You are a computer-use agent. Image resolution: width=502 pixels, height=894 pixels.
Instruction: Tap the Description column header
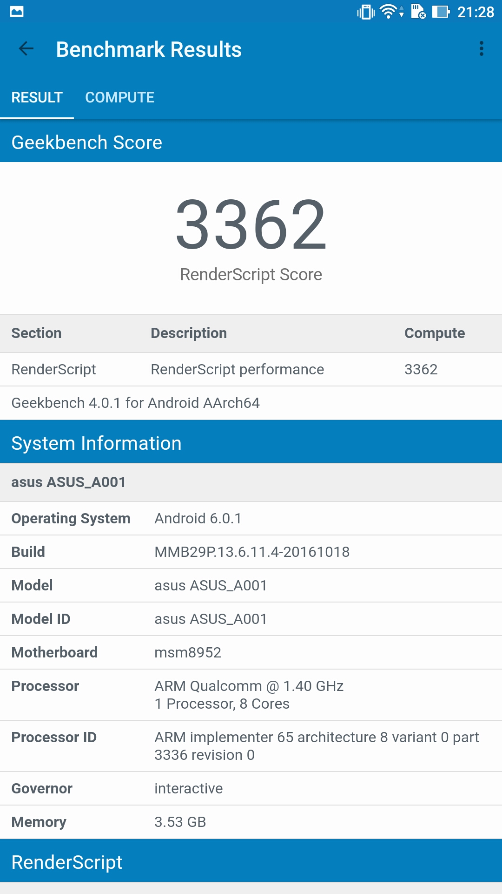tap(189, 333)
